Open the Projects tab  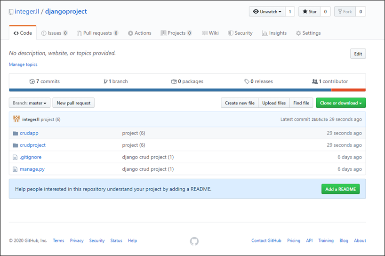pos(176,33)
